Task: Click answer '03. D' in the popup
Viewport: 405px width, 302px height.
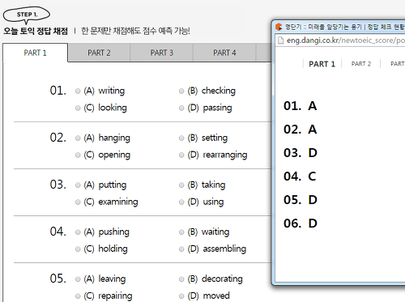Action: [301, 153]
